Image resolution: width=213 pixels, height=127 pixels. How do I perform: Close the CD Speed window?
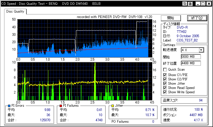pyautogui.click(x=209, y=4)
